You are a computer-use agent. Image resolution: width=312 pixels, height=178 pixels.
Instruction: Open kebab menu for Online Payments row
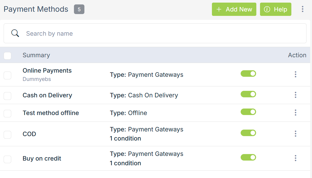click(x=296, y=74)
